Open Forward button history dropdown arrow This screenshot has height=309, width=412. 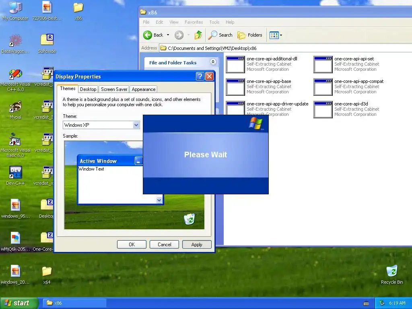click(x=188, y=35)
